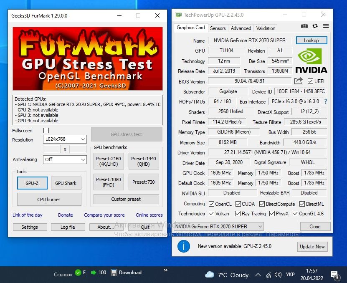
Task: Switch to the Sensors tab
Action: click(x=218, y=28)
